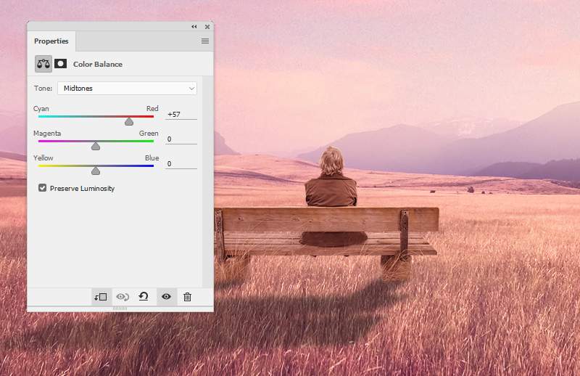The width and height of the screenshot is (580, 376).
Task: Click the Magenta-Green value field
Action: (181, 139)
